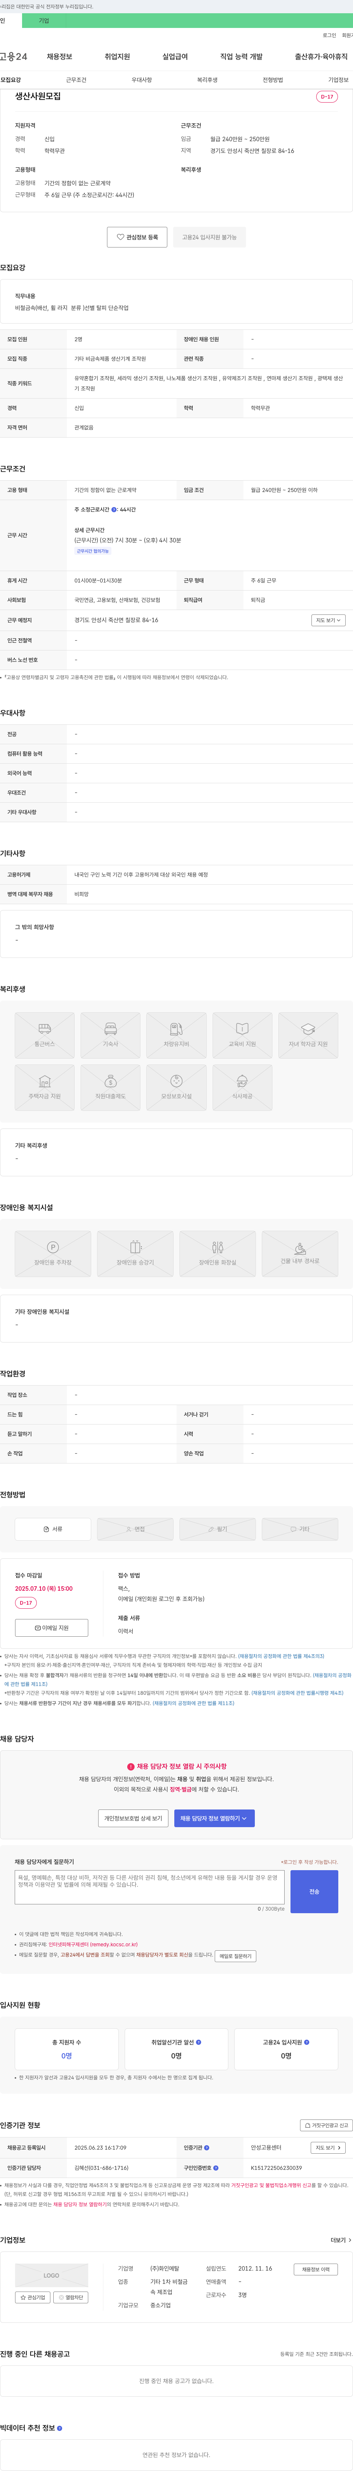
Task: Select the 기타 screening method option
Action: tap(300, 1529)
